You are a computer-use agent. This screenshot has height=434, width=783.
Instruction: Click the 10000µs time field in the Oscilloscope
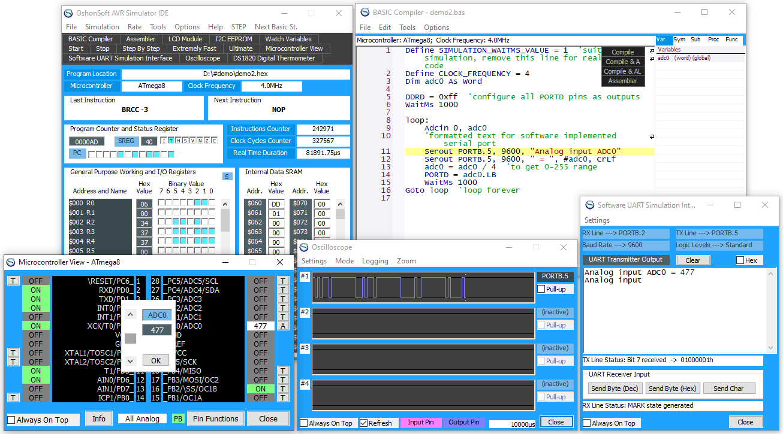pos(513,424)
